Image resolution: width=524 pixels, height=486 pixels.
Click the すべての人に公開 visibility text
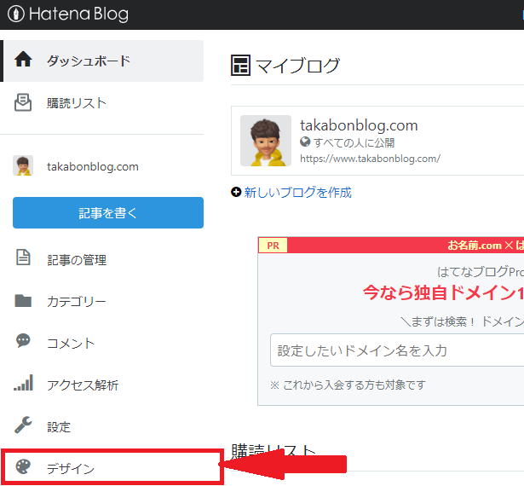pyautogui.click(x=354, y=143)
